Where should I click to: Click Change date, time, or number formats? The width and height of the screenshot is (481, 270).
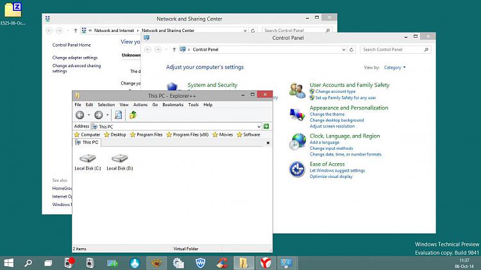346,154
